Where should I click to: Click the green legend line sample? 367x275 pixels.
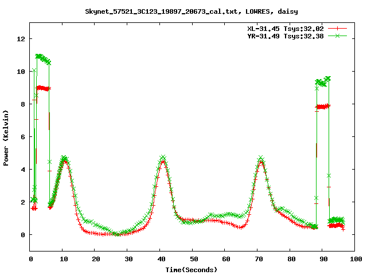pyautogui.click(x=337, y=36)
